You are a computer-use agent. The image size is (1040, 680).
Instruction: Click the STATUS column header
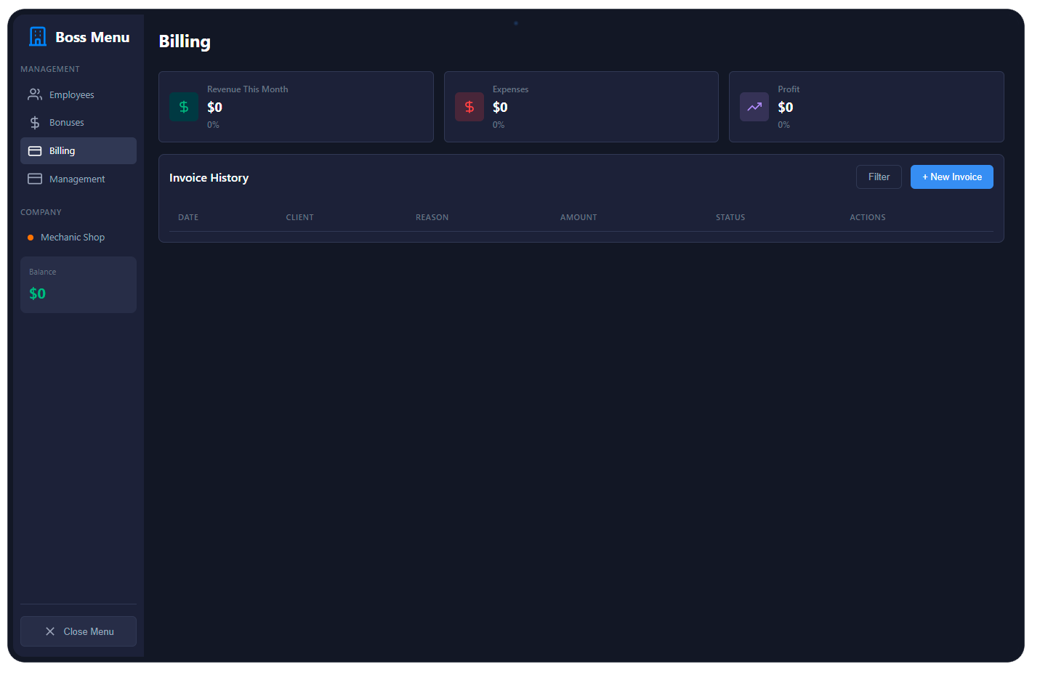(x=730, y=217)
